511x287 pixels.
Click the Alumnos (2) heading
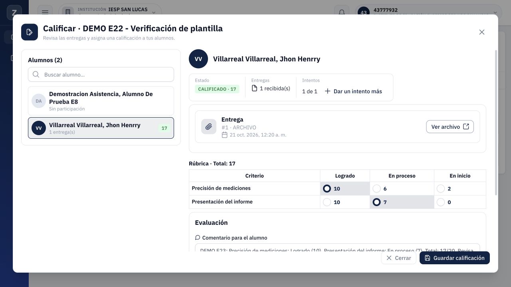(45, 60)
